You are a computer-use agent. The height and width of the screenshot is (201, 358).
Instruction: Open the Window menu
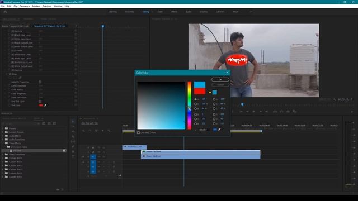point(58,6)
